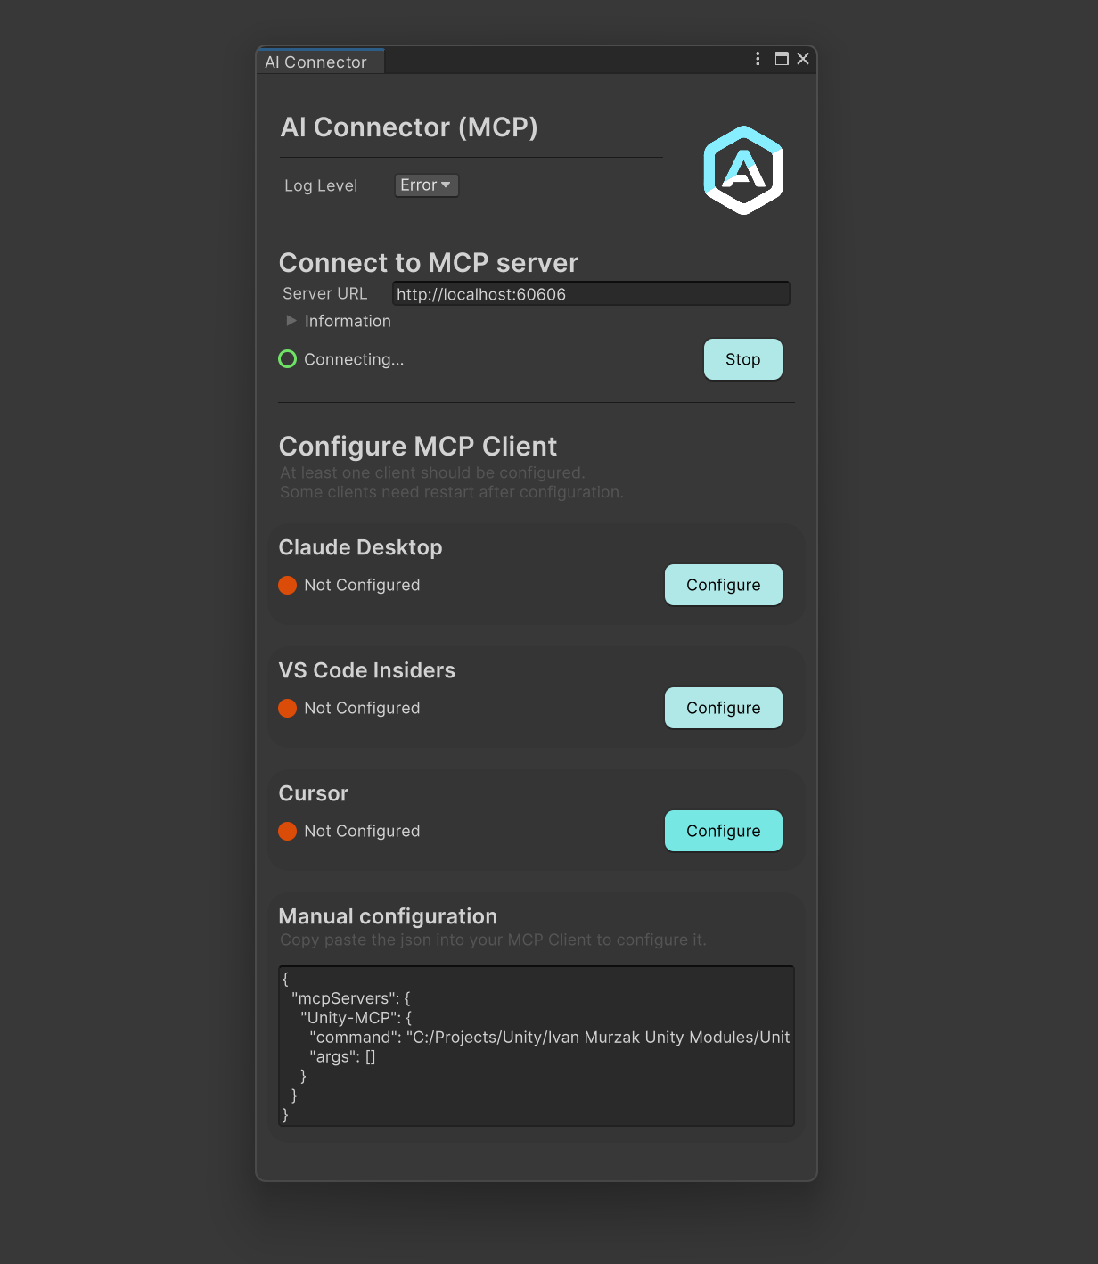Open the Log Level Error dropdown
This screenshot has height=1264, width=1098.
click(x=426, y=185)
